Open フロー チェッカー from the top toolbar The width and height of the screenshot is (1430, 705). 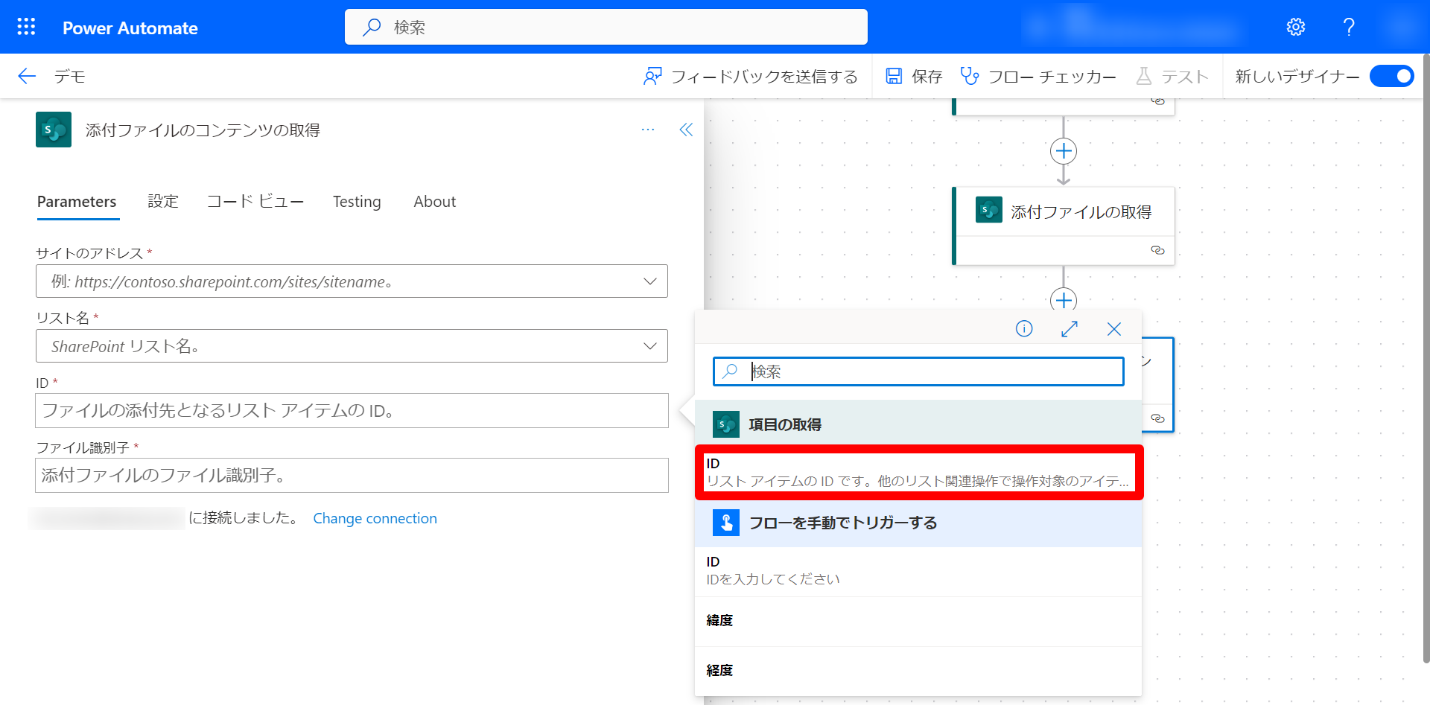(1038, 76)
